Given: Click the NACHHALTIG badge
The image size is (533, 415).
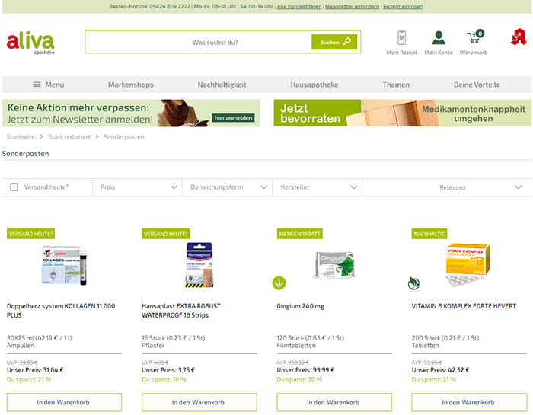Looking at the screenshot, I should (429, 234).
